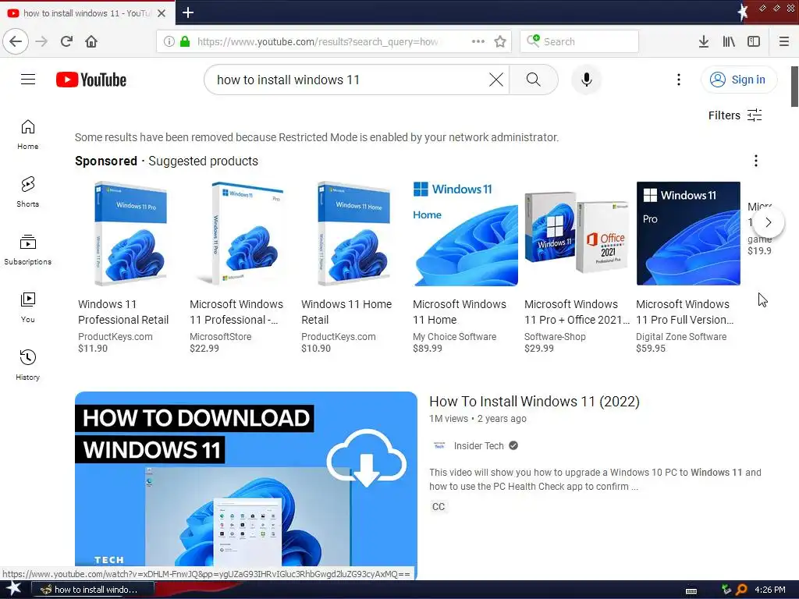
Task: Open YouTube settings three-dot menu
Action: [x=678, y=80]
